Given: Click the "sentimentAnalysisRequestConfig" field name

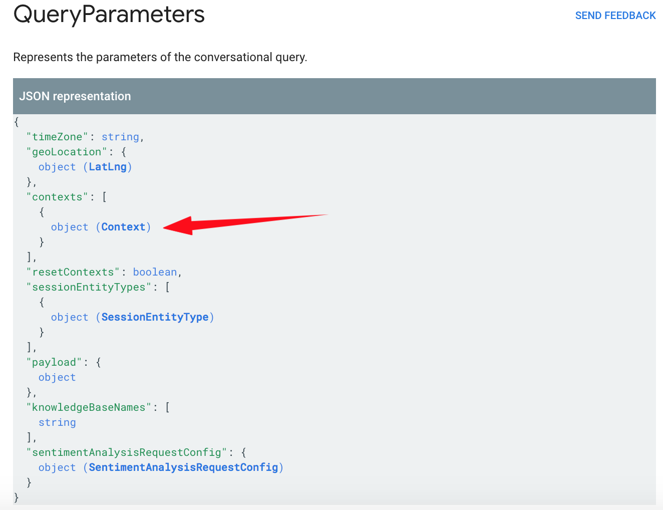Looking at the screenshot, I should pyautogui.click(x=127, y=452).
